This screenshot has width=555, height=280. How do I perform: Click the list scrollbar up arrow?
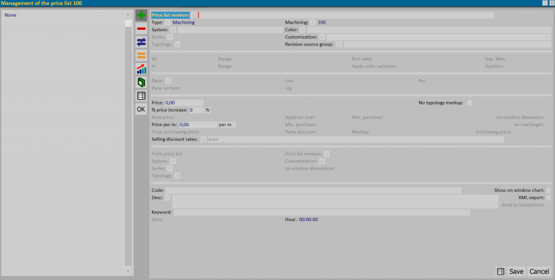[128, 15]
